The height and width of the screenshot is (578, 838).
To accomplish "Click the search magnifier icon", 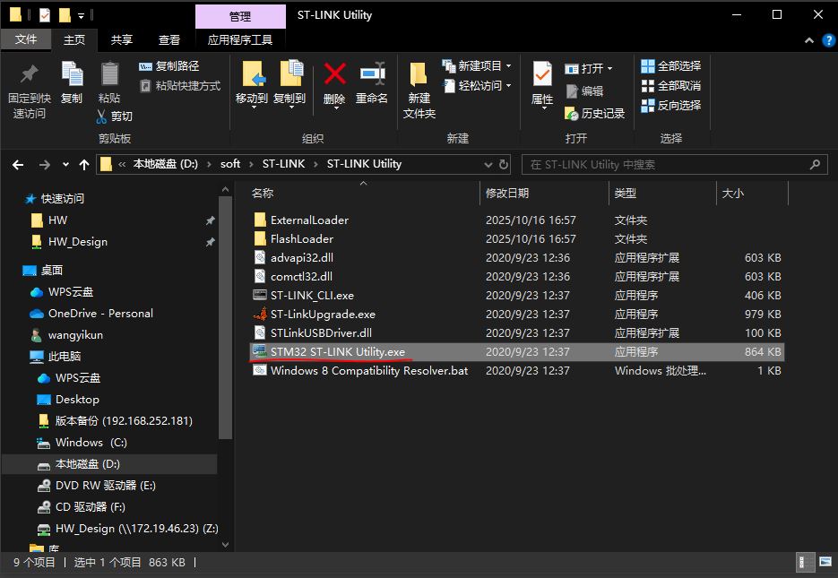I will point(815,164).
